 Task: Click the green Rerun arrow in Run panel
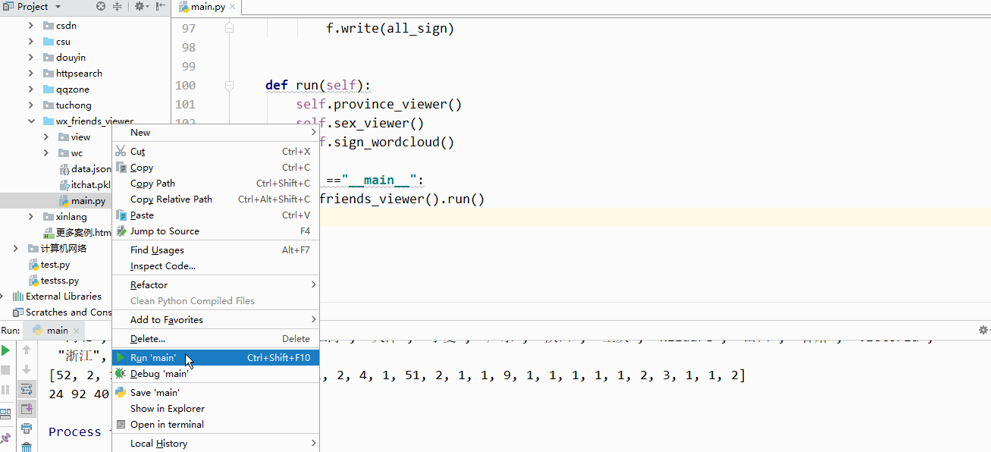[5, 350]
